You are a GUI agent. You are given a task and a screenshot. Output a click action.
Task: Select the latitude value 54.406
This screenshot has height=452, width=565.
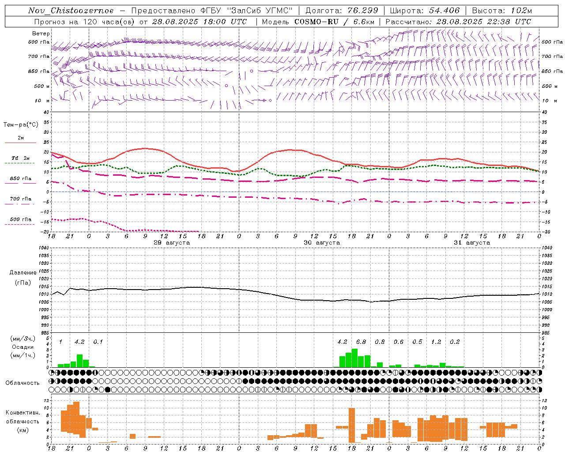(444, 11)
